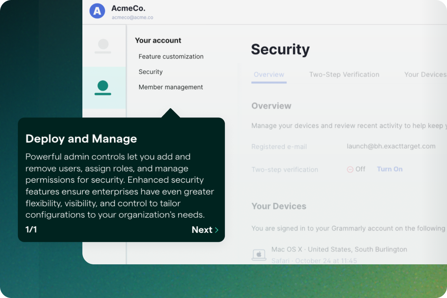Open Feature customization settings
Screen dimensions: 447x298
point(171,57)
